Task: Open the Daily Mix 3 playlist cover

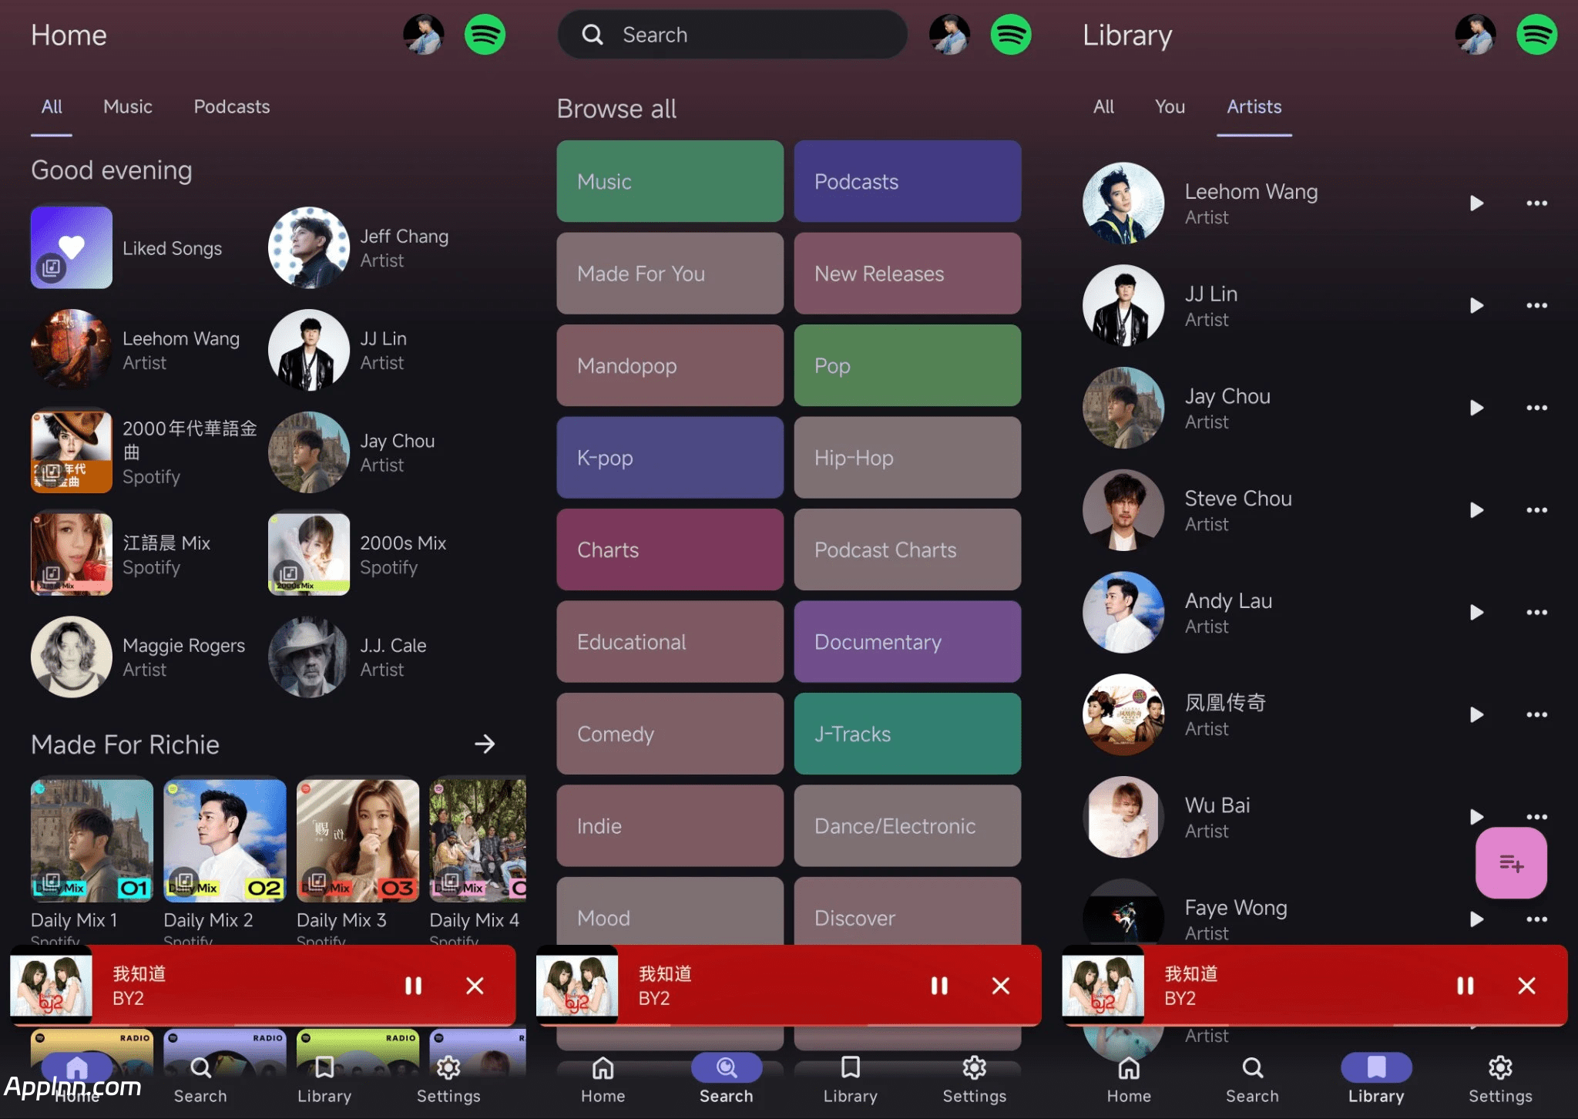Action: click(358, 841)
